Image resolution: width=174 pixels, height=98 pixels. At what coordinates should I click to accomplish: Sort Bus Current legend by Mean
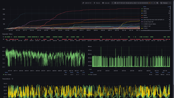(157, 72)
